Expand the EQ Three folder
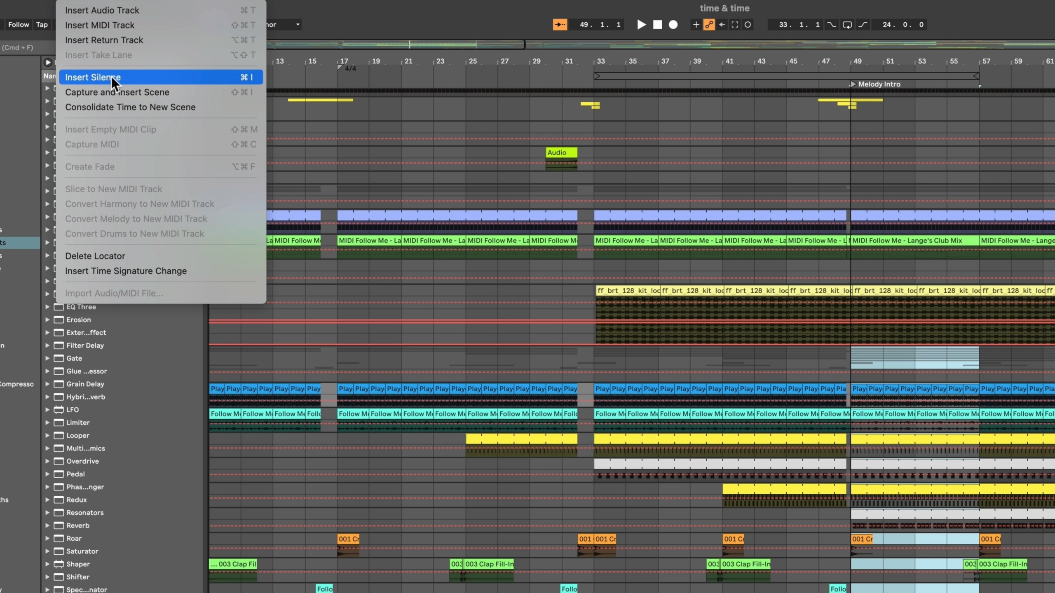1055x593 pixels. (47, 307)
